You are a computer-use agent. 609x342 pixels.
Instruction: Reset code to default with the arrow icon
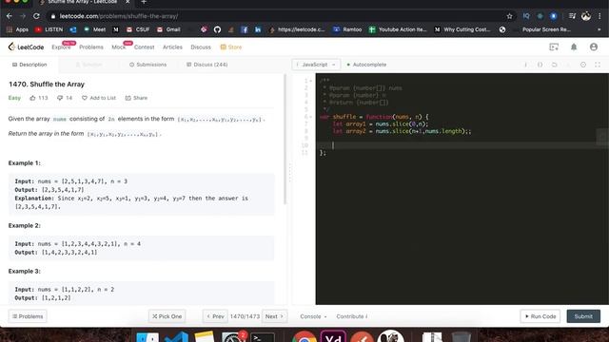click(554, 65)
